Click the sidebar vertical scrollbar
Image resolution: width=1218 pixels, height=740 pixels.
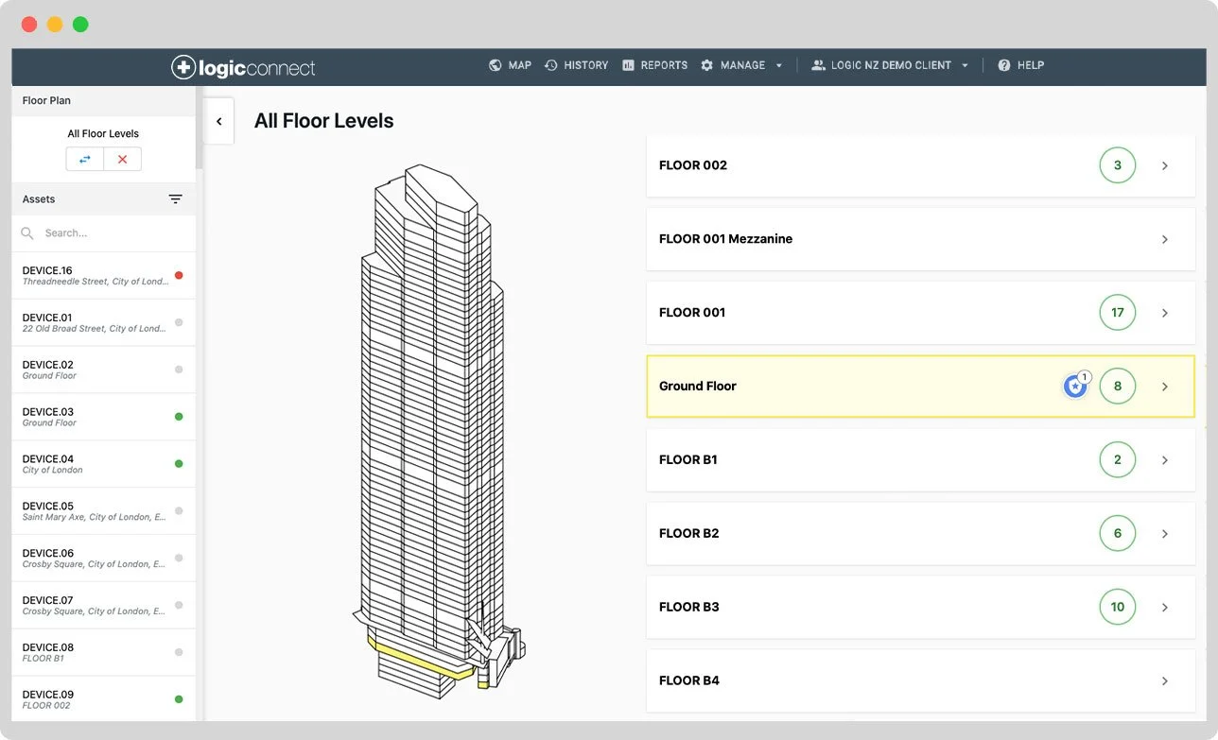[199, 128]
